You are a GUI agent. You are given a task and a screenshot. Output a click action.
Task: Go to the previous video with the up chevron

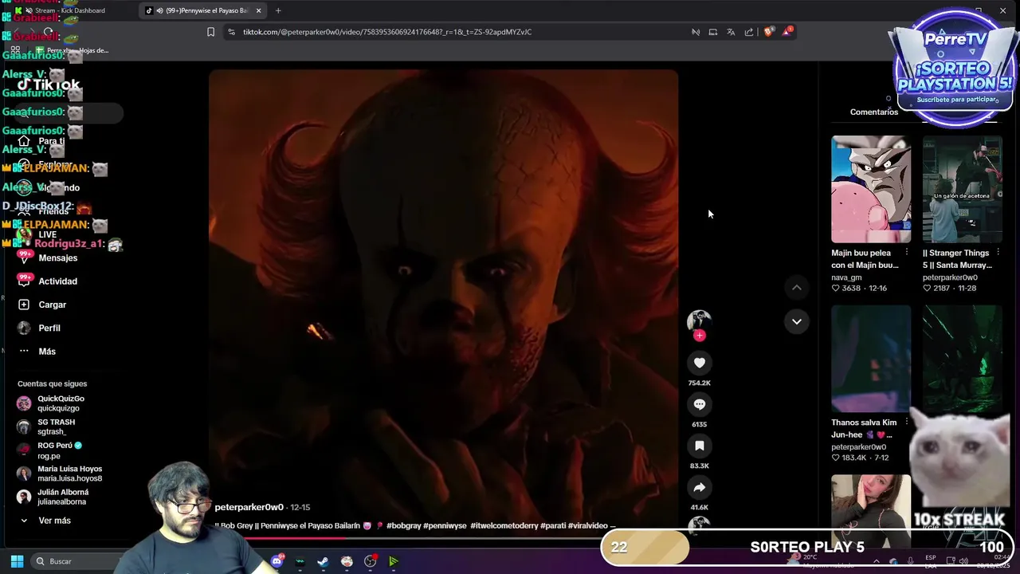(x=796, y=288)
